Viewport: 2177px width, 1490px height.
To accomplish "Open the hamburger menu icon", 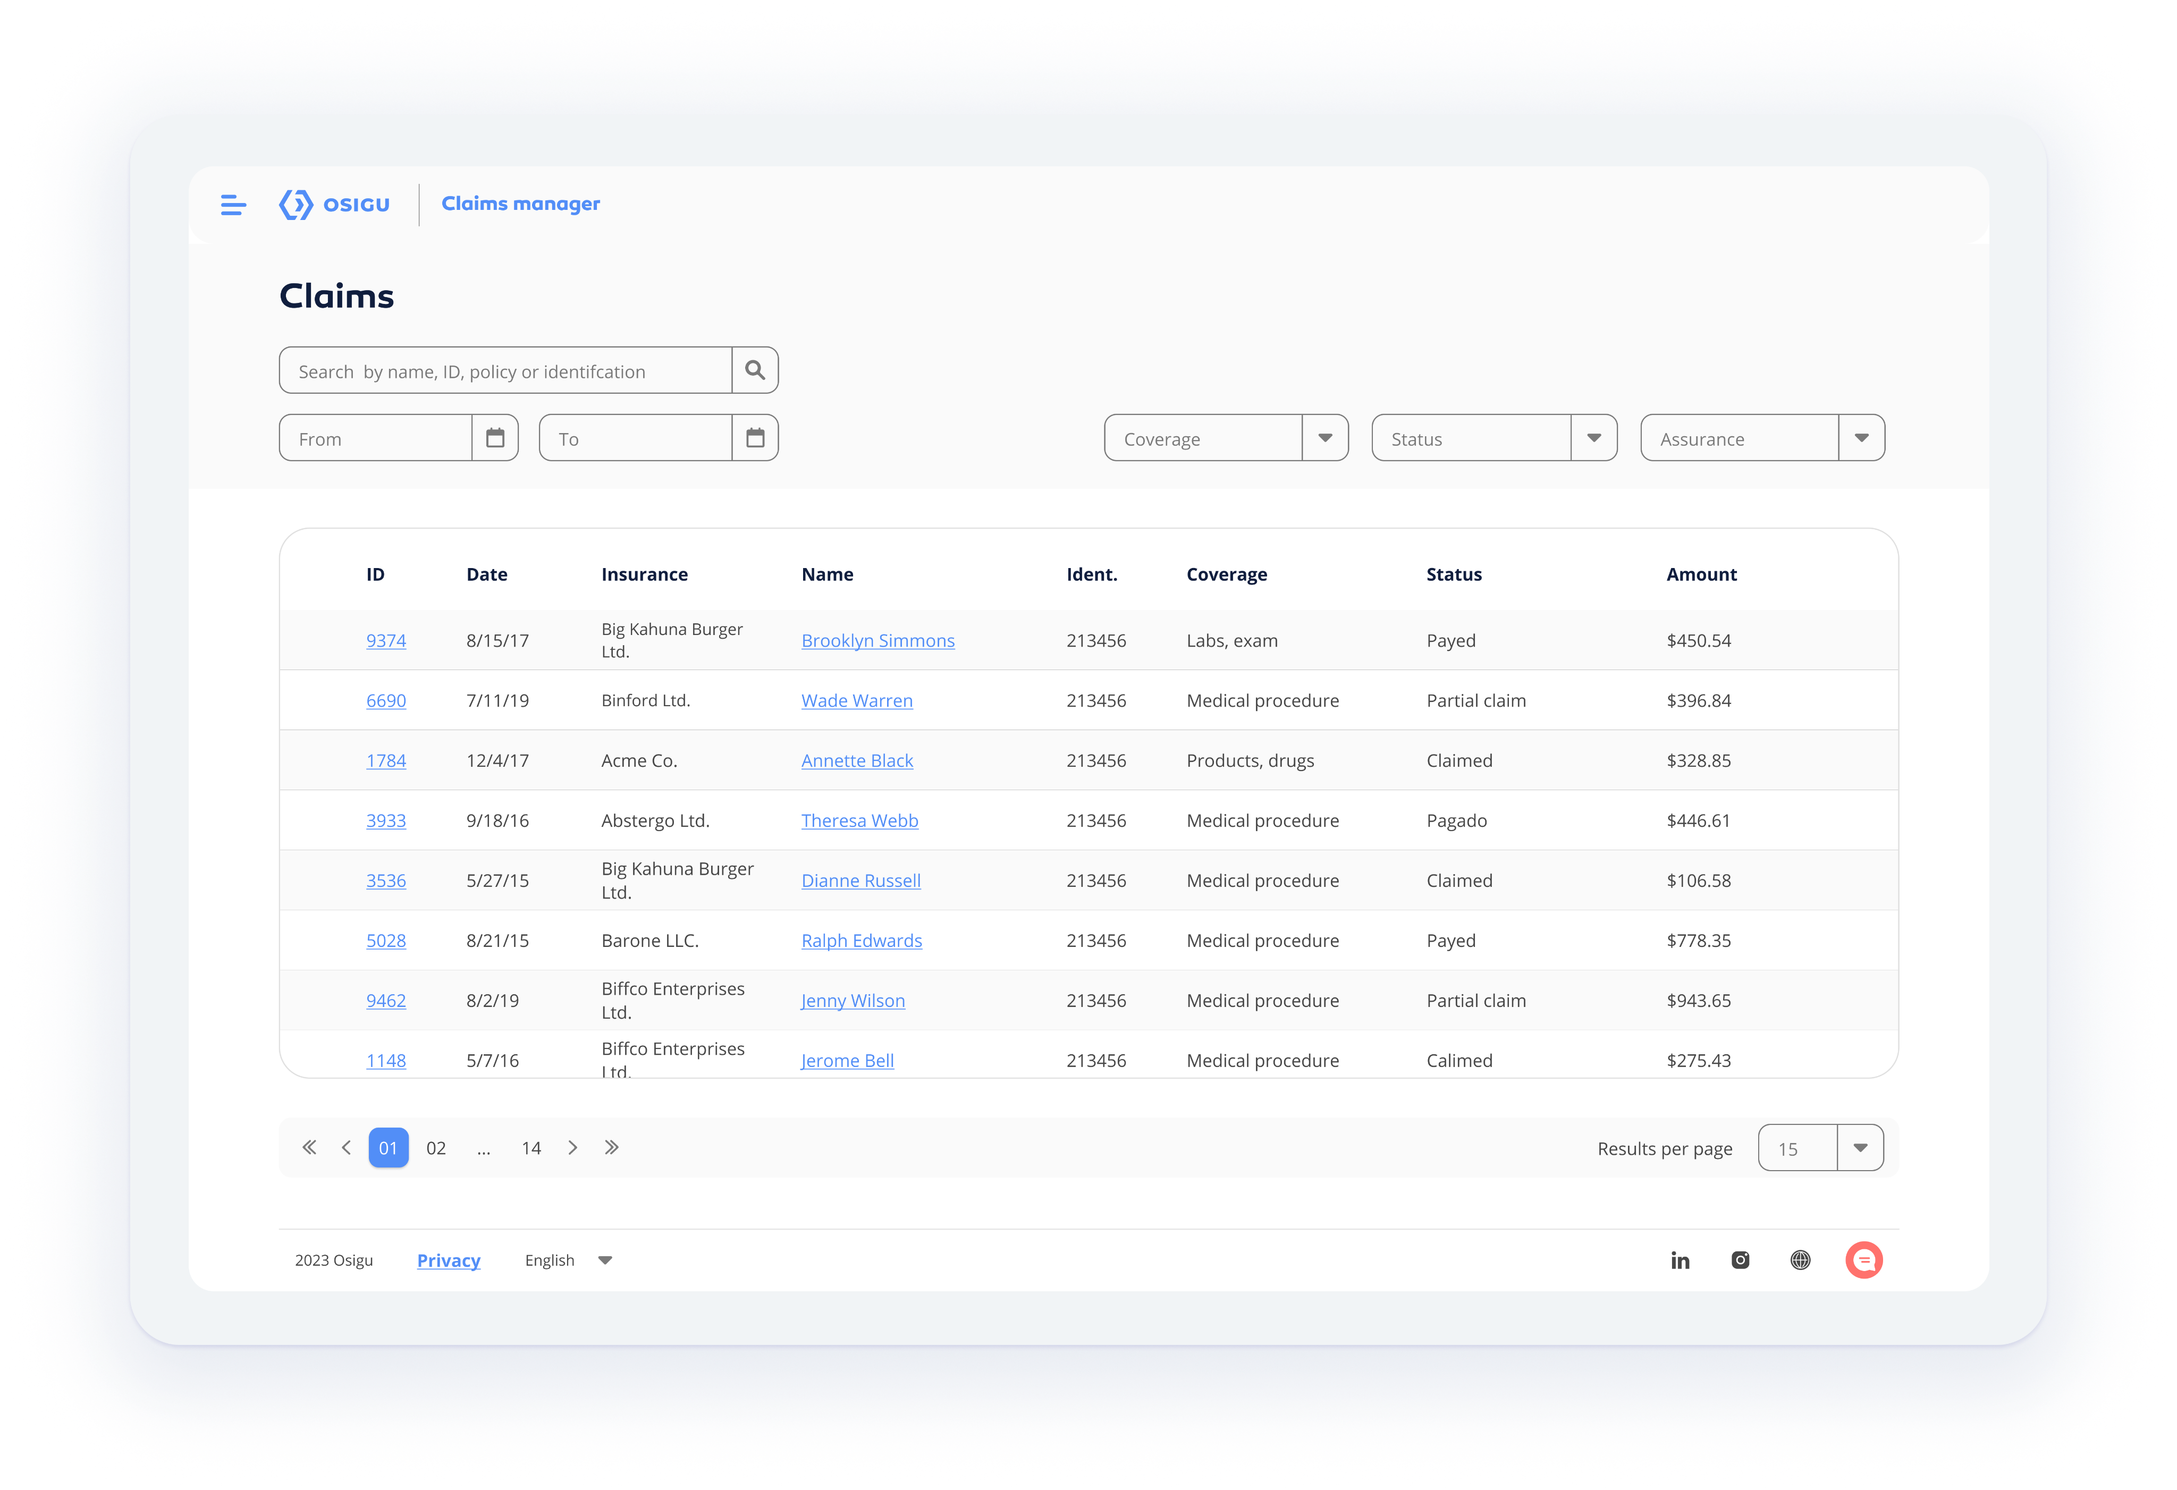I will pyautogui.click(x=233, y=204).
